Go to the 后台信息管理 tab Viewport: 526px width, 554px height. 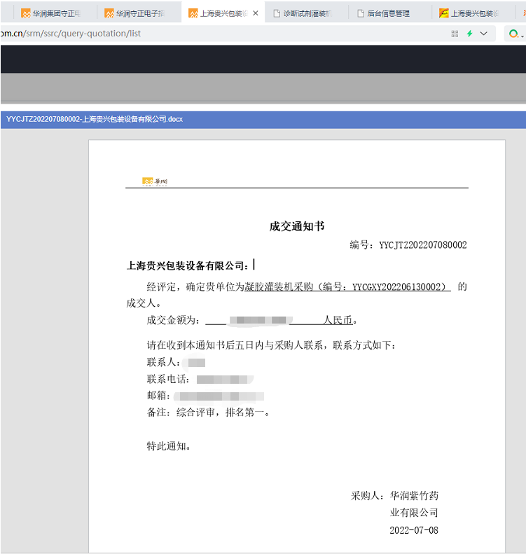(387, 13)
